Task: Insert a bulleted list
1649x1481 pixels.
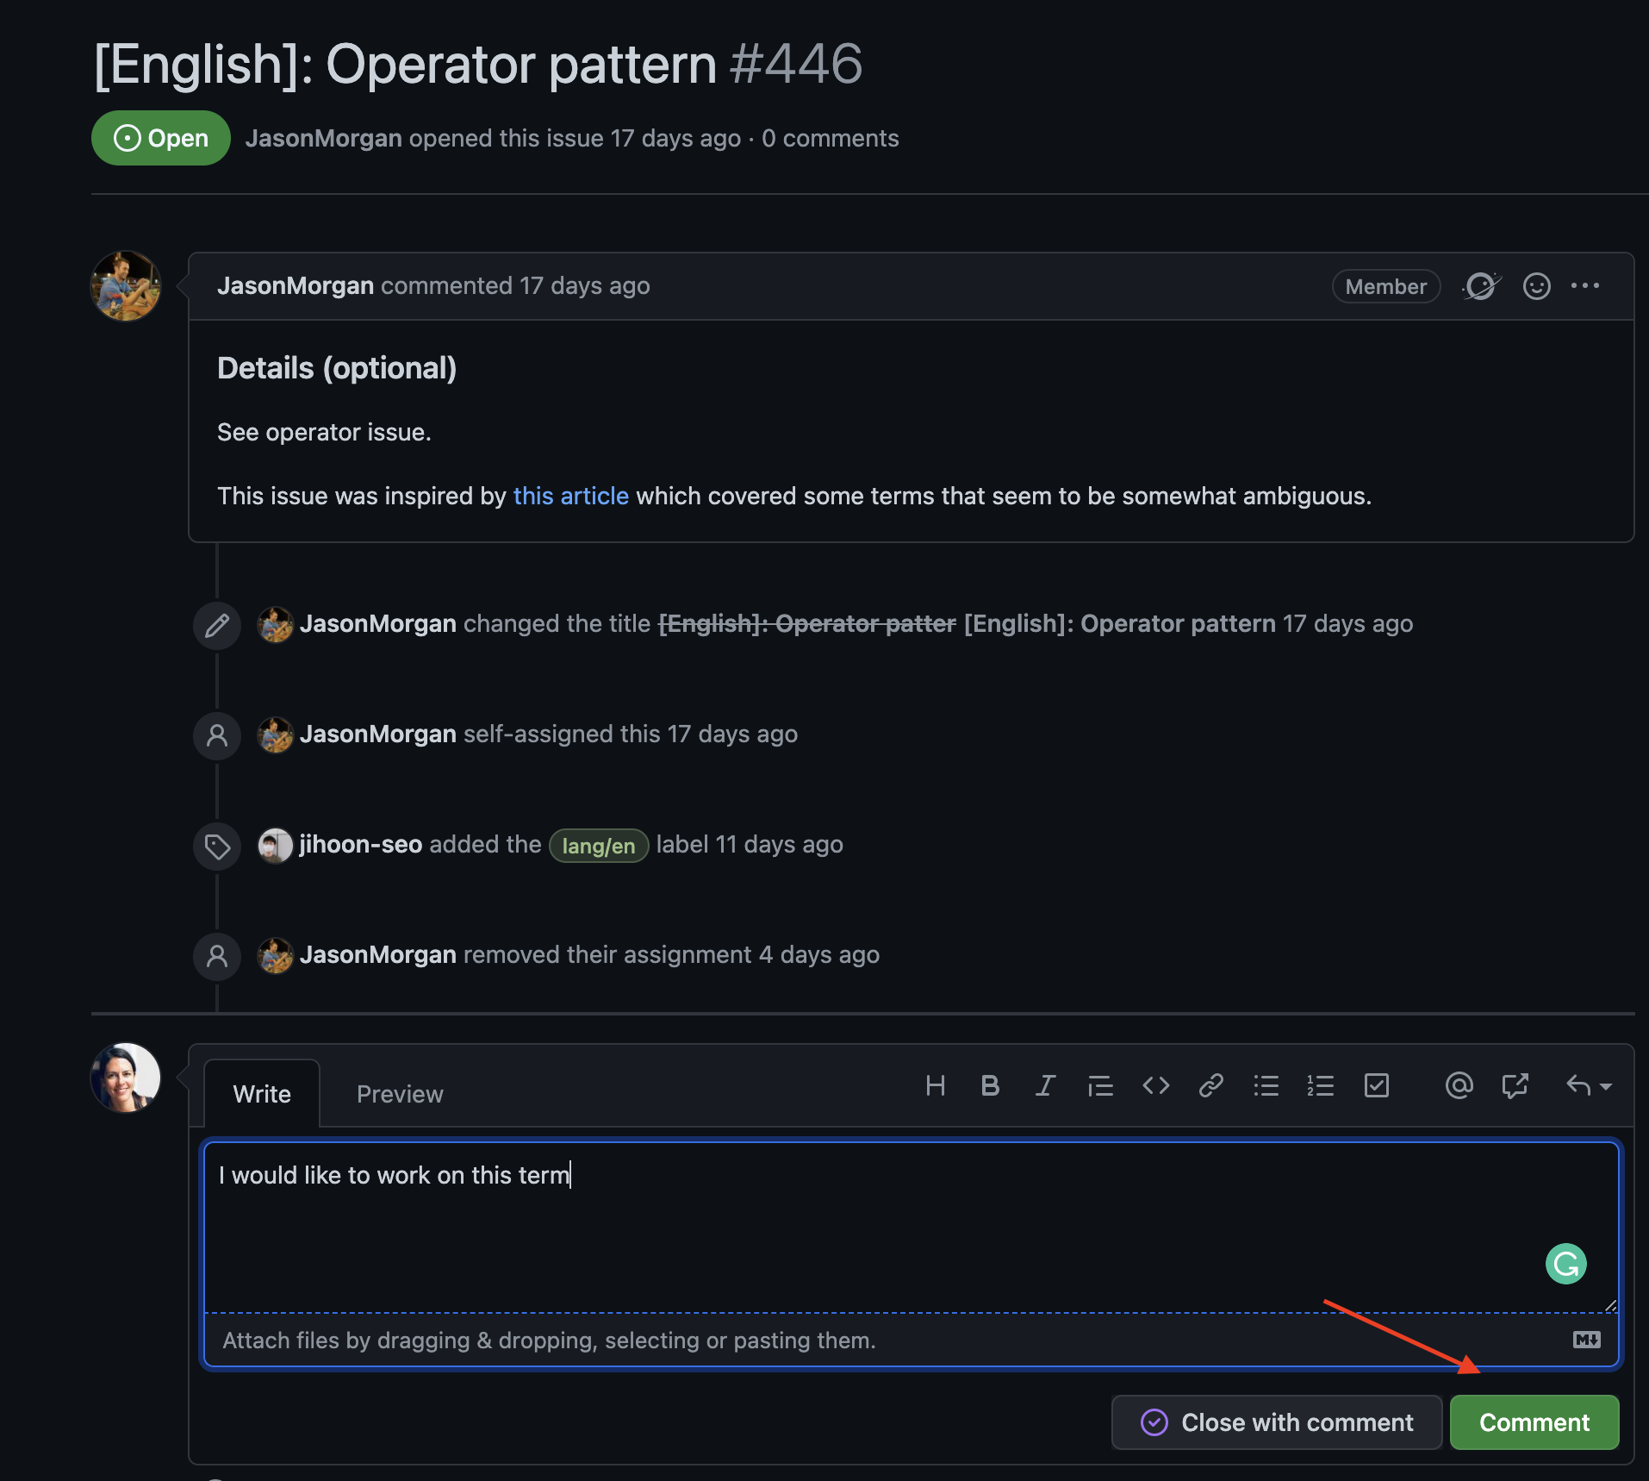Action: click(x=1266, y=1085)
